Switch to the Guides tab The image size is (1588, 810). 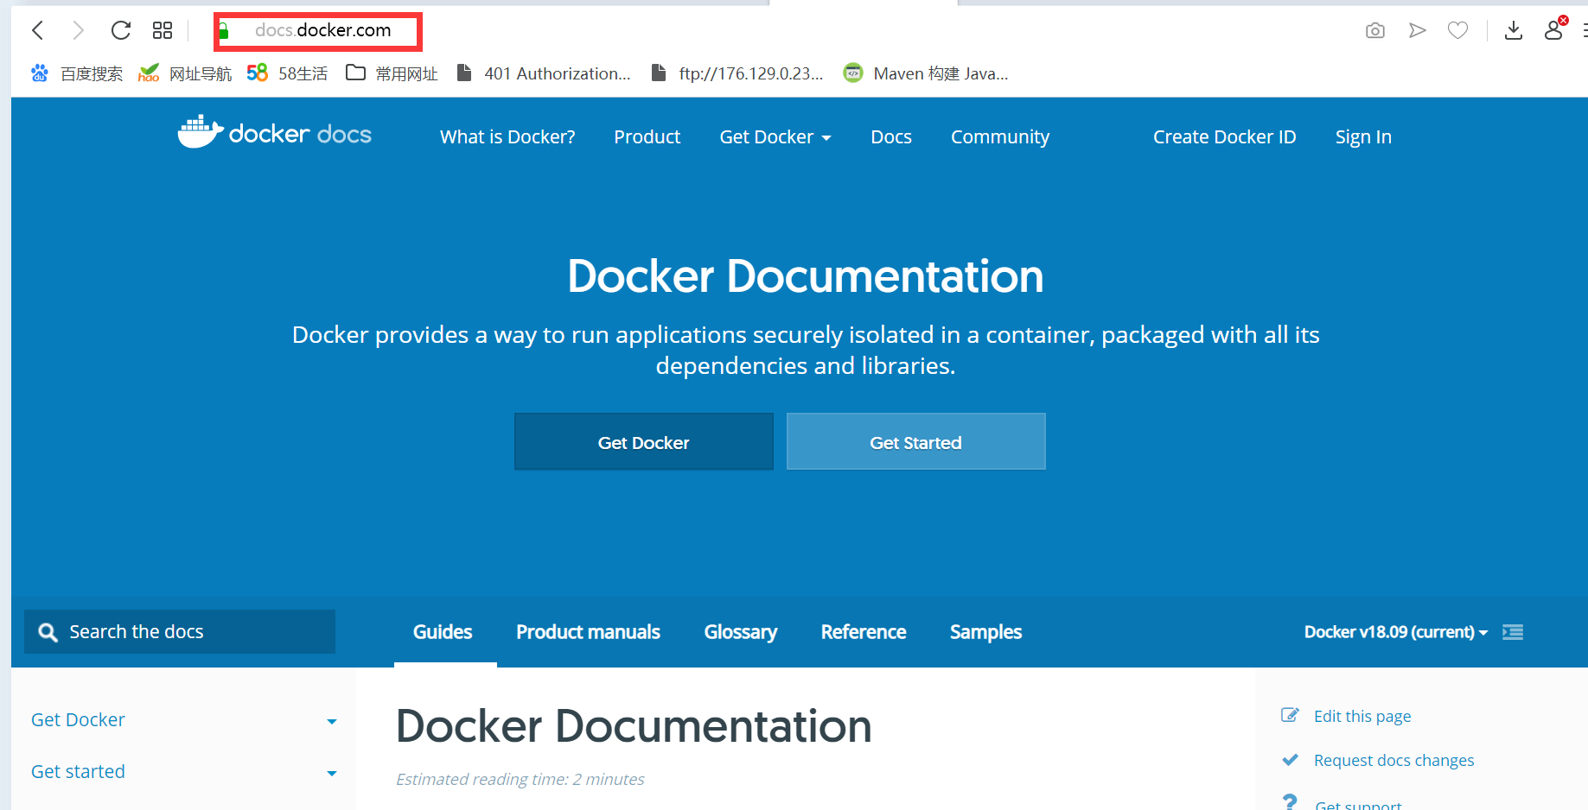443,632
